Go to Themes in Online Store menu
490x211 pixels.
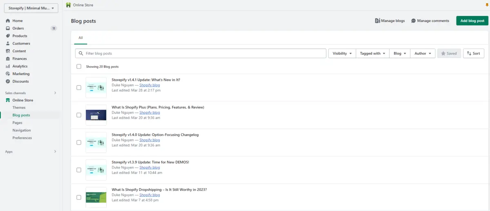pyautogui.click(x=19, y=108)
